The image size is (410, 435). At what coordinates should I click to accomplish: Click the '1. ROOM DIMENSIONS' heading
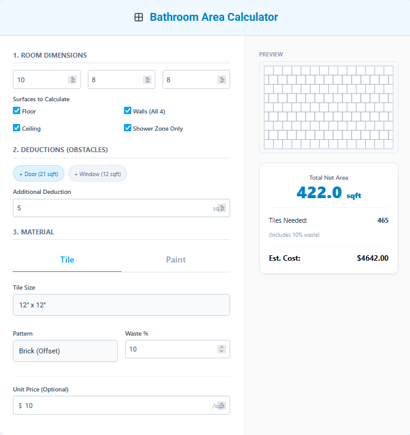click(x=50, y=55)
